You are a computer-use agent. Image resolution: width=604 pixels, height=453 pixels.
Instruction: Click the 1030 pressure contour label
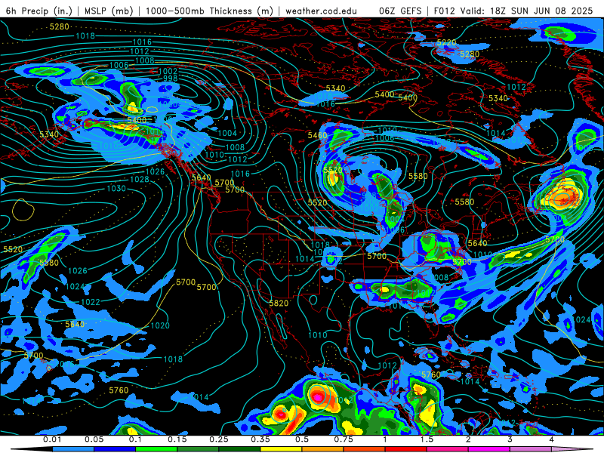pyautogui.click(x=116, y=188)
